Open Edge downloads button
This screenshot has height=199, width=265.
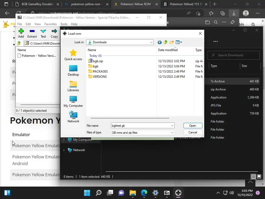tap(234, 13)
